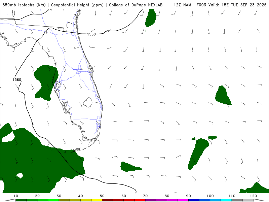
Task: Click the right arrow end of the colorbar
Action: [x=259, y=200]
